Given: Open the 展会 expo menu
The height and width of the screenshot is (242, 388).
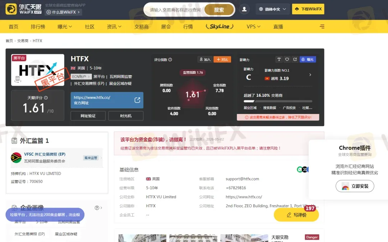Looking at the screenshot, I should (166, 27).
